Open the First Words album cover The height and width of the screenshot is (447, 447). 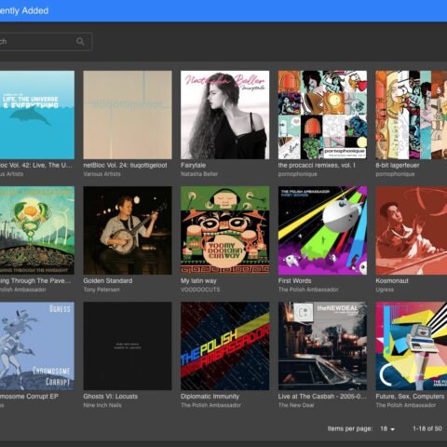click(322, 230)
